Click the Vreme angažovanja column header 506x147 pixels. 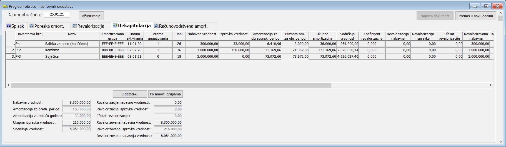158,36
